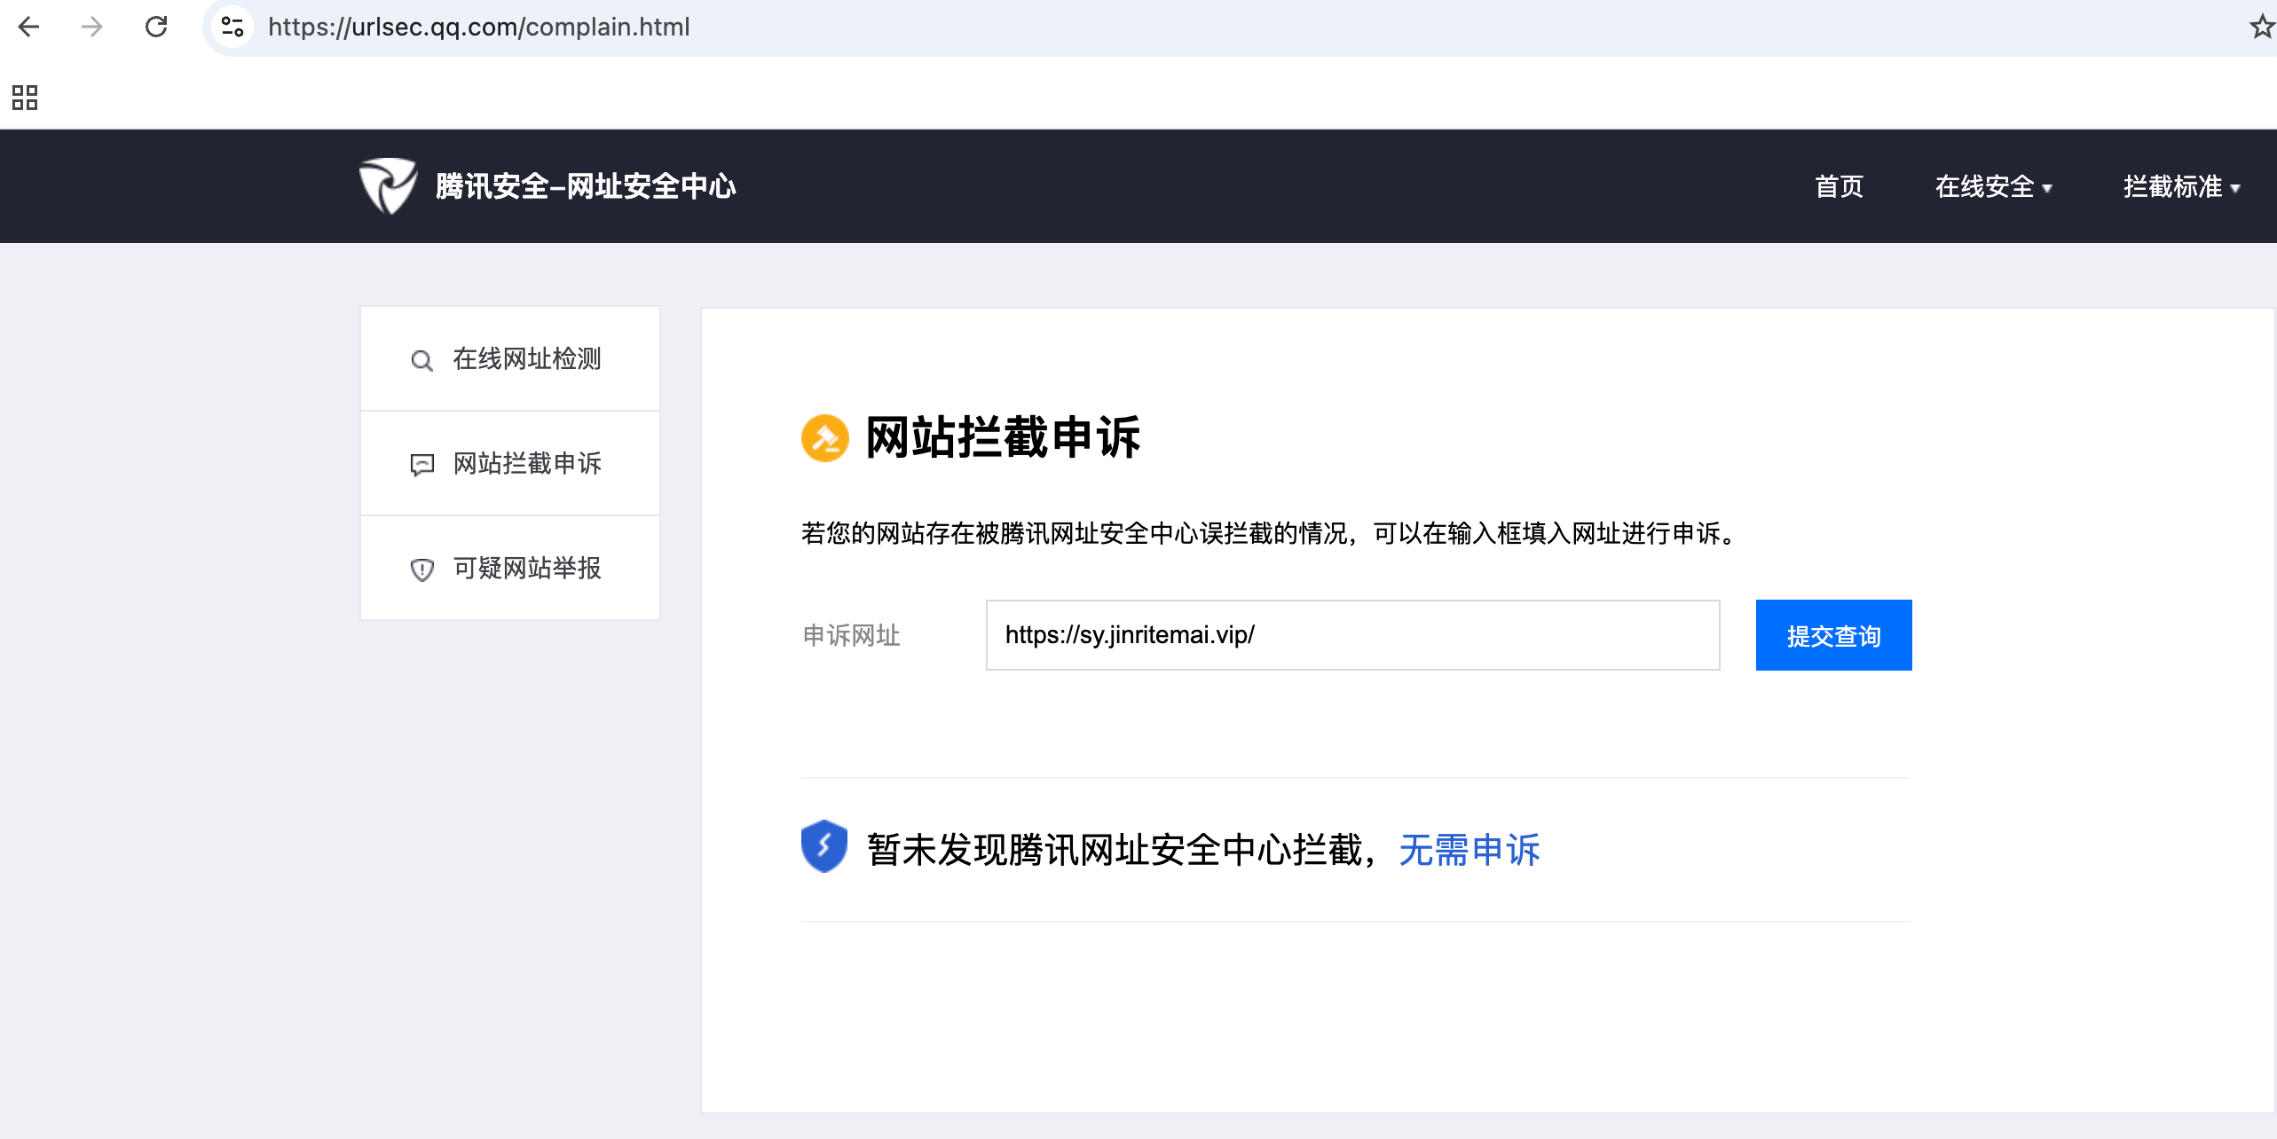Click the browser forward arrow
The image size is (2277, 1139).
[91, 27]
